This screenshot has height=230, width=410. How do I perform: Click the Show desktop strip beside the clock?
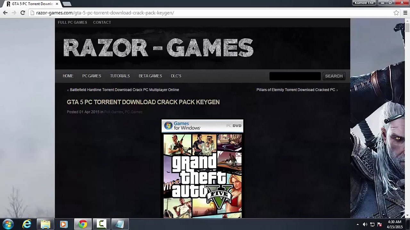(x=408, y=224)
